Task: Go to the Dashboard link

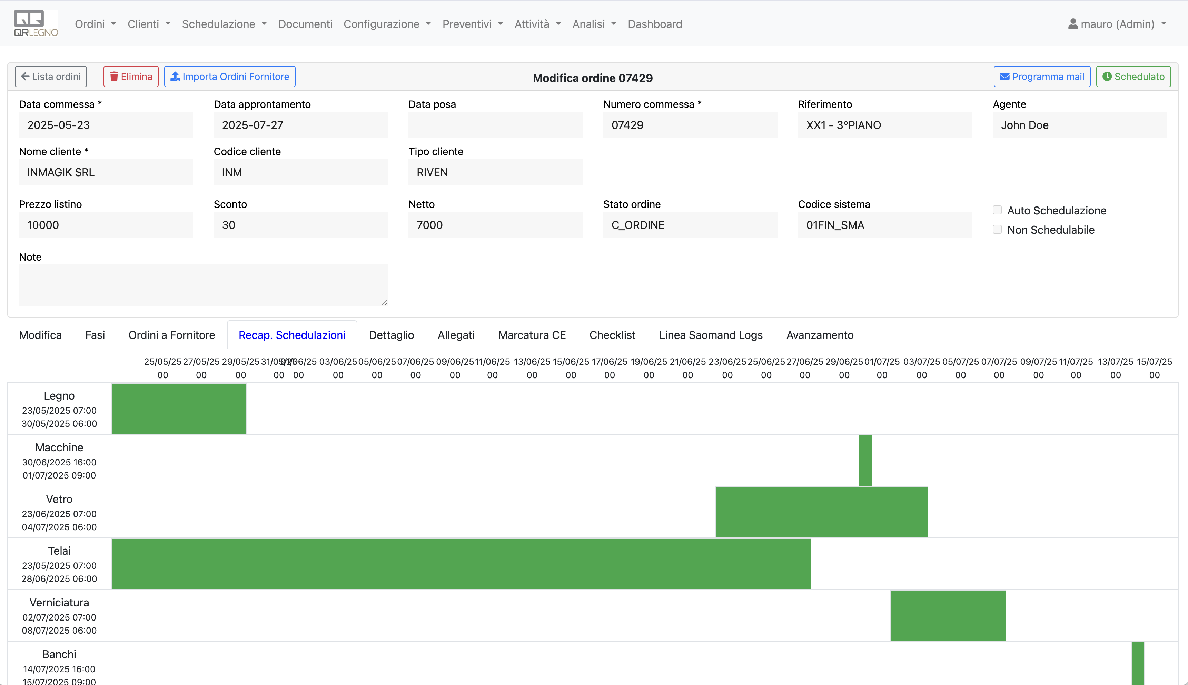Action: tap(655, 24)
